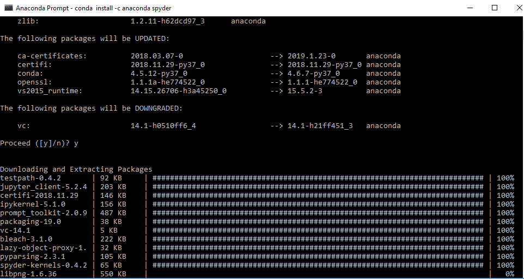Viewport: 524px width, 279px height.
Task: Click the 'Downloading and Extracting Packages' text
Action: [x=76, y=169]
